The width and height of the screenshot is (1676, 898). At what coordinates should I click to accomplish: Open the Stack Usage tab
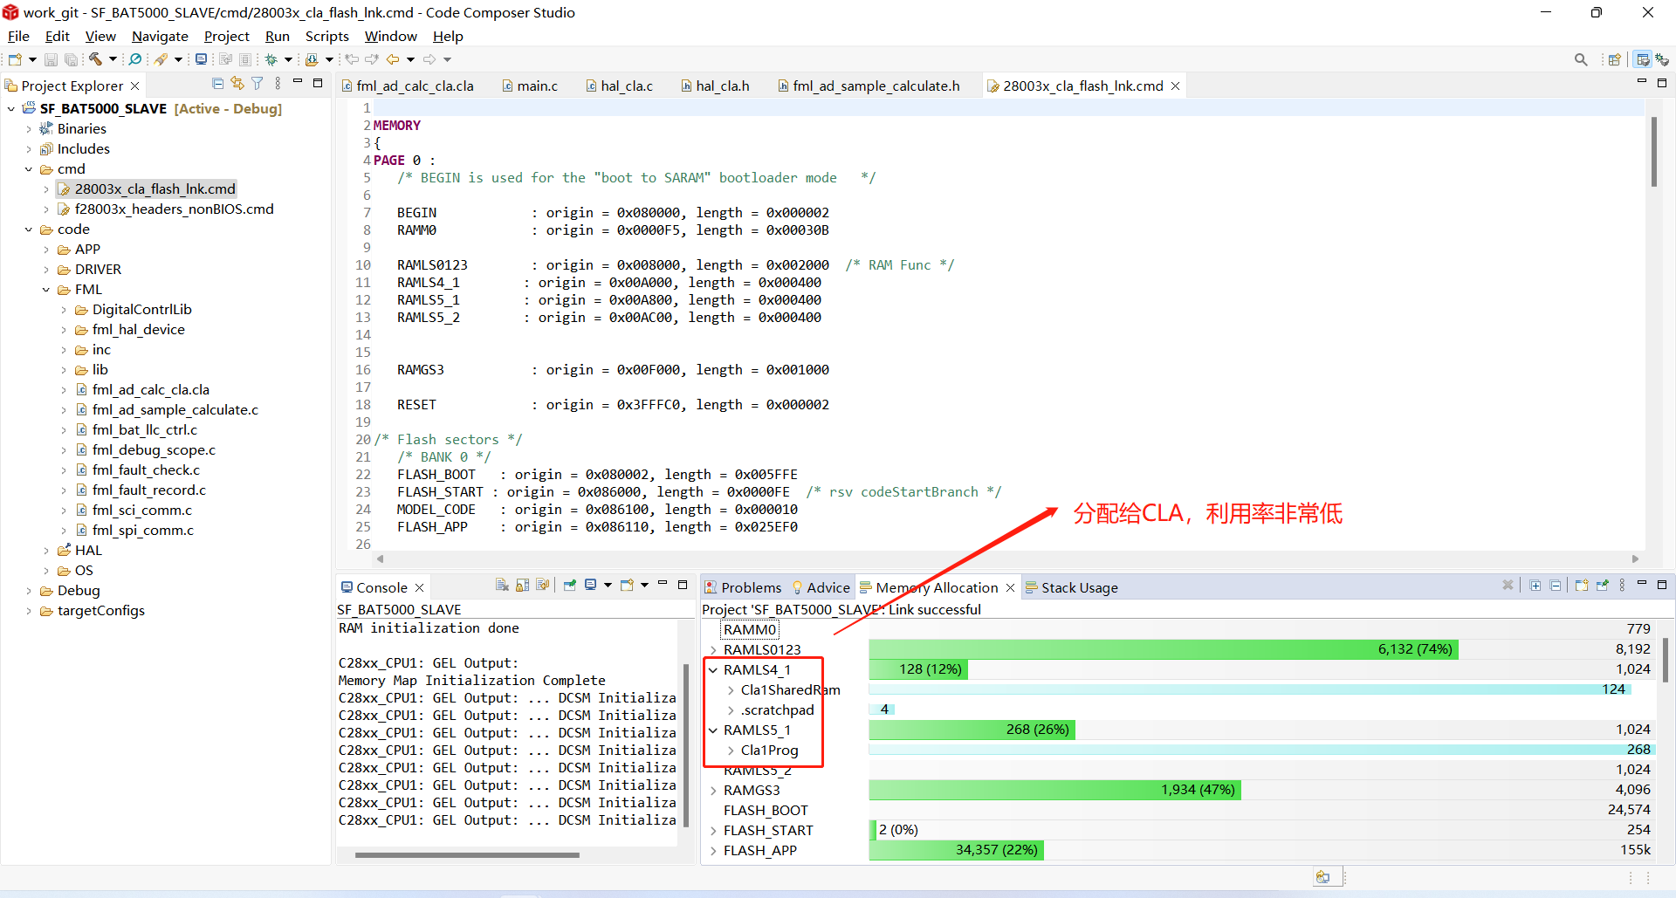[x=1079, y=588]
